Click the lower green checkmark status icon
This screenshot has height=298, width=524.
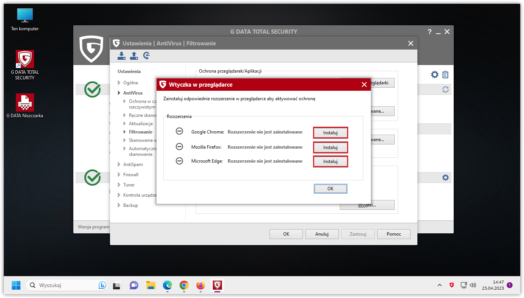point(92,177)
